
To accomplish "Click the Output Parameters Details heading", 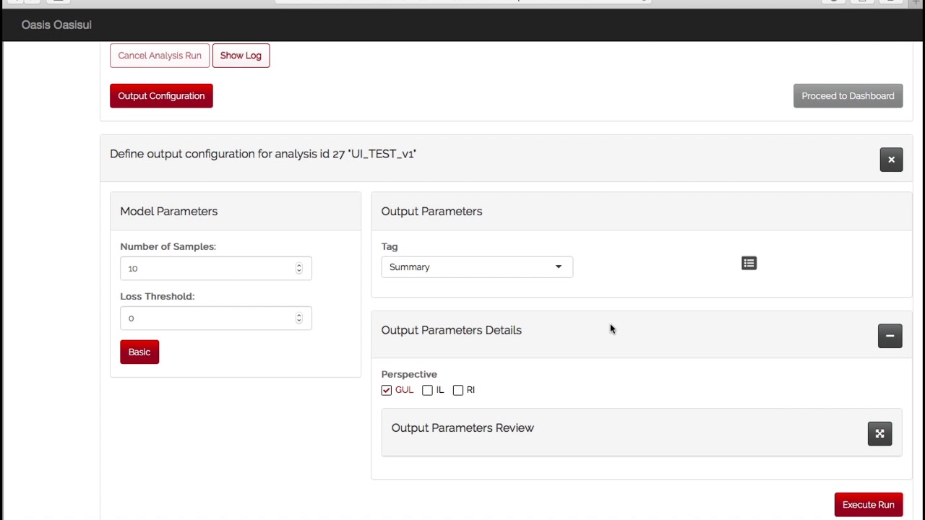I will coord(451,330).
